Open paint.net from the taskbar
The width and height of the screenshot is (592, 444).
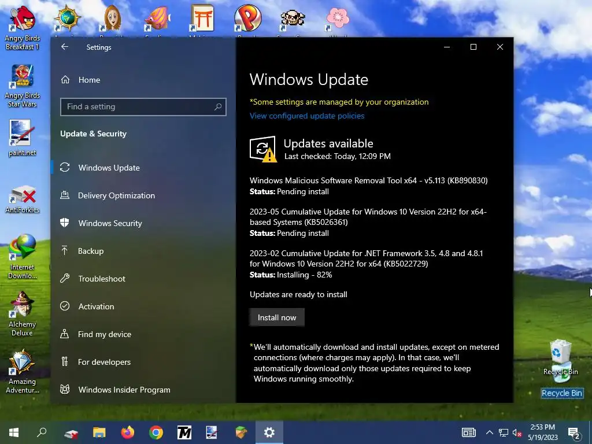click(x=212, y=432)
